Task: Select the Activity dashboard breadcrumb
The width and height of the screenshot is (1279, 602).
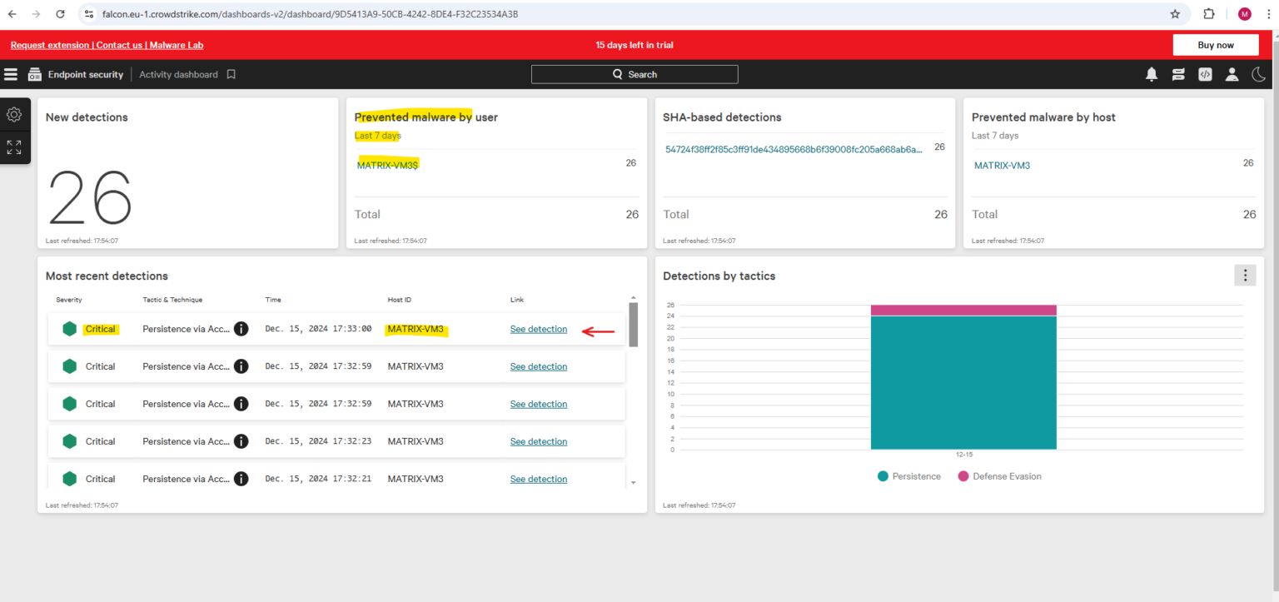Action: coord(178,74)
